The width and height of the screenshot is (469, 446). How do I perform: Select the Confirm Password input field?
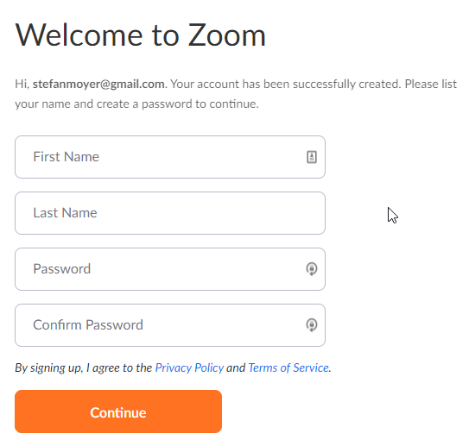(x=170, y=325)
